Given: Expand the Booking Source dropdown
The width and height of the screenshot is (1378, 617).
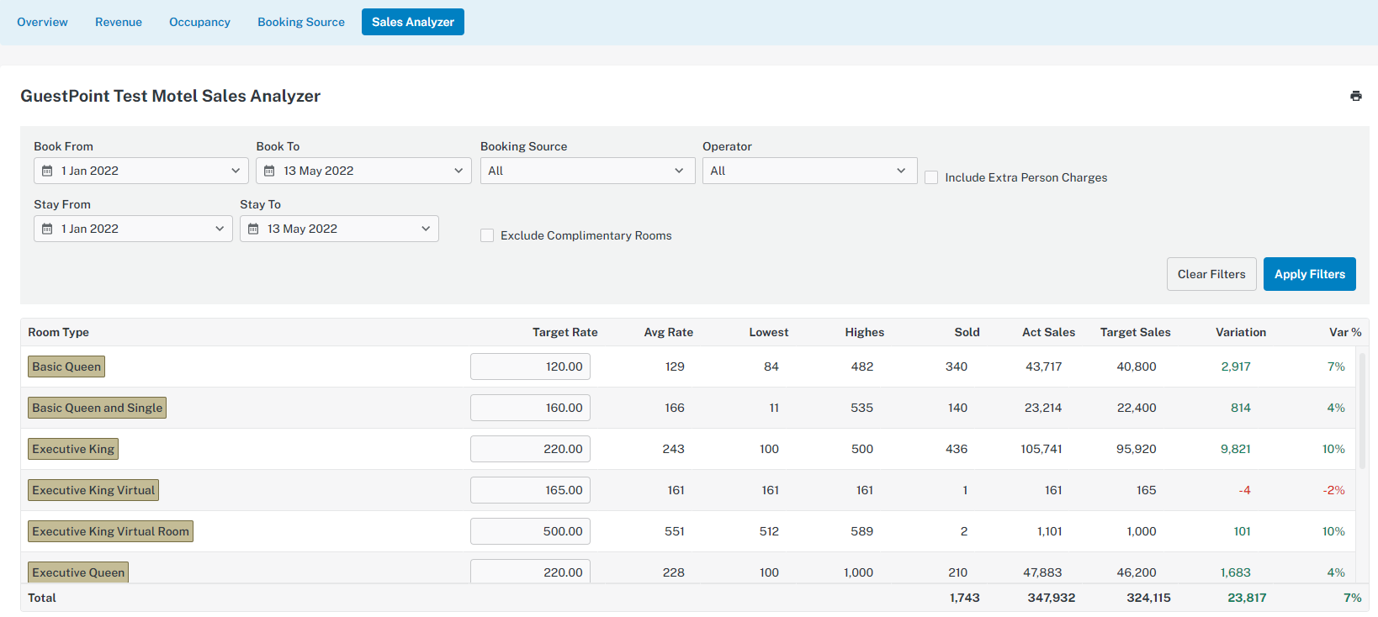Looking at the screenshot, I should pyautogui.click(x=588, y=171).
